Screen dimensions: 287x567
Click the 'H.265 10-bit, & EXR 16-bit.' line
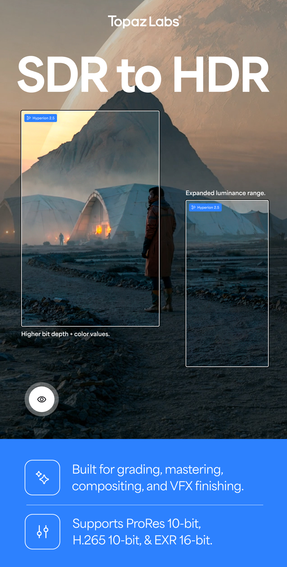[142, 540]
